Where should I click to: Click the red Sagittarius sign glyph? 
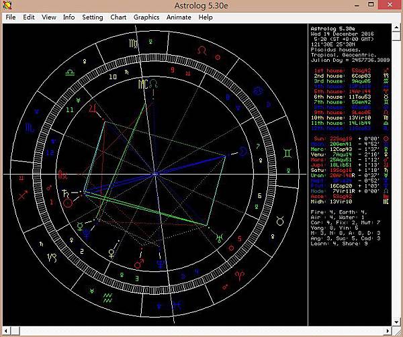pos(23,195)
